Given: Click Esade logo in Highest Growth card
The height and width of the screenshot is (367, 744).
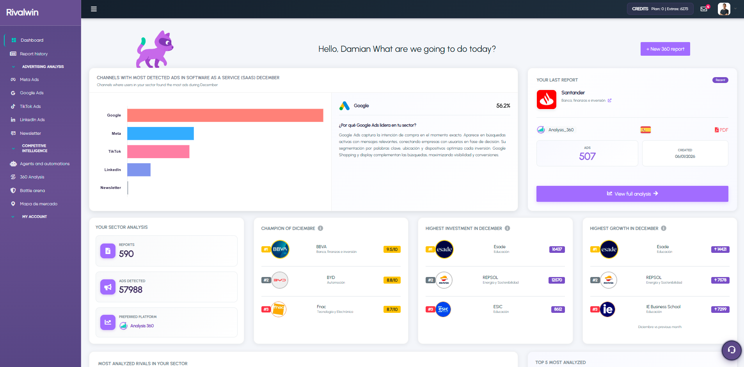Looking at the screenshot, I should click(609, 249).
